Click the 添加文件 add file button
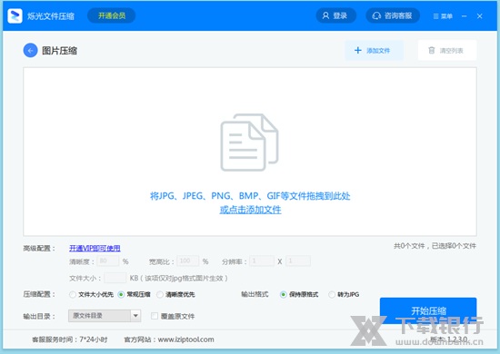The width and height of the screenshot is (500, 354). 374,50
